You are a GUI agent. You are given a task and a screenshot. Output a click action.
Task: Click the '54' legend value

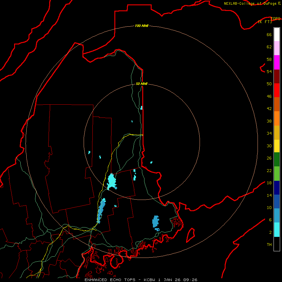(x=269, y=71)
